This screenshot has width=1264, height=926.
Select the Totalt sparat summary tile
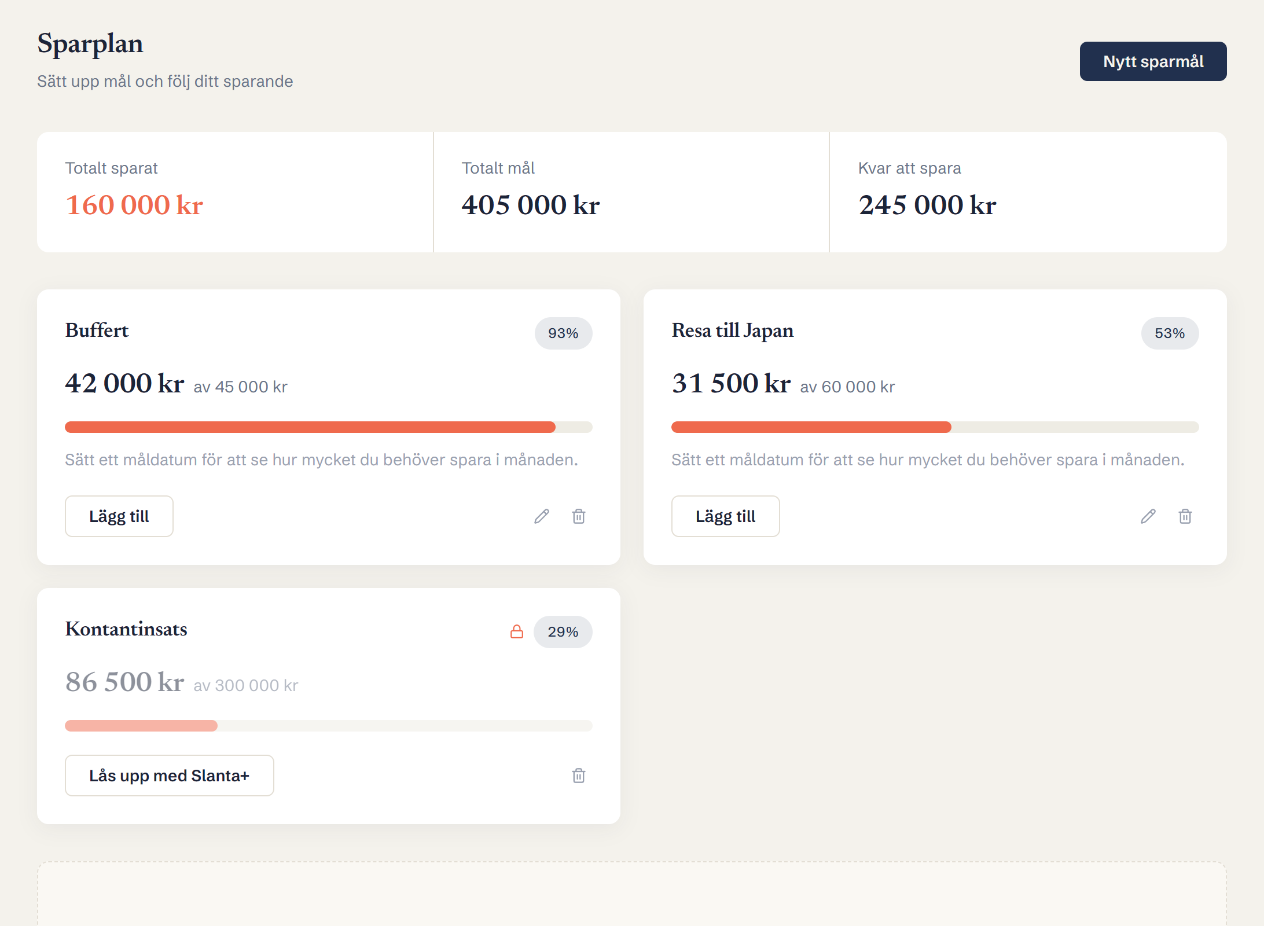pos(235,192)
